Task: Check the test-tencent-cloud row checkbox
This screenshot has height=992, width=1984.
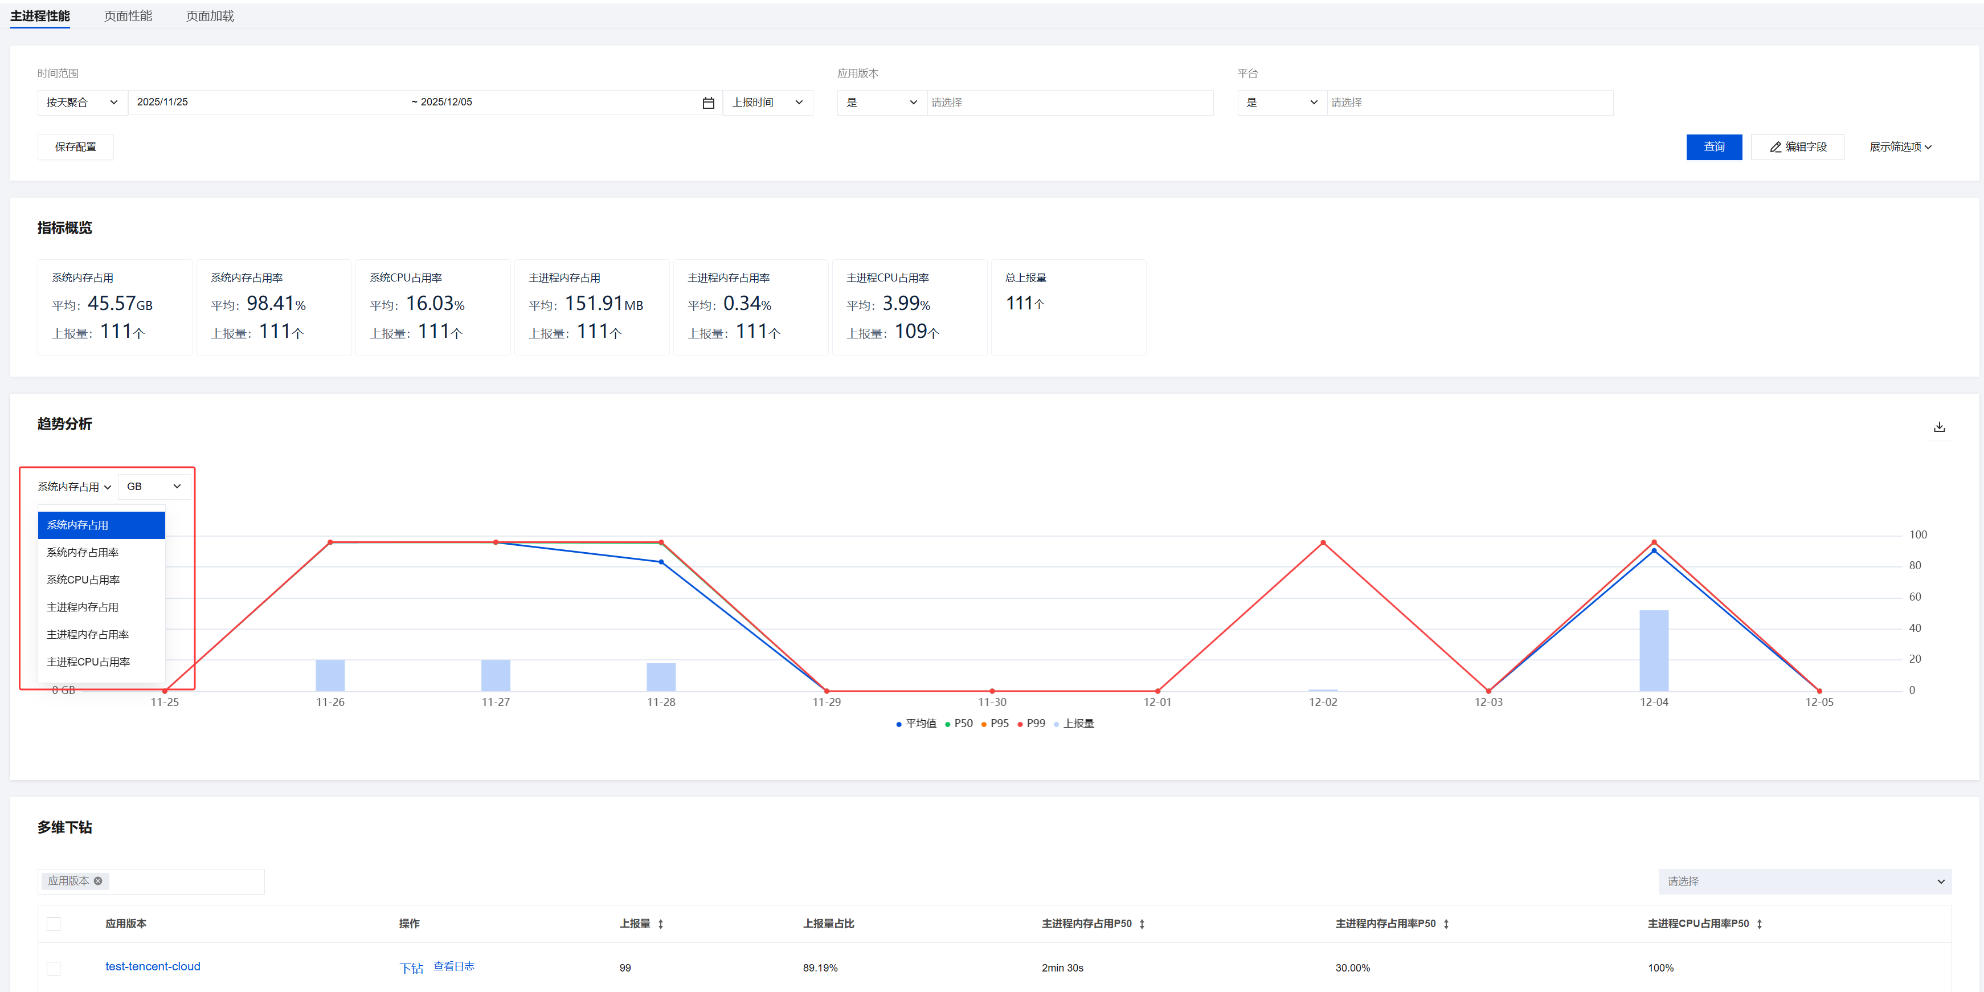Action: pos(53,967)
